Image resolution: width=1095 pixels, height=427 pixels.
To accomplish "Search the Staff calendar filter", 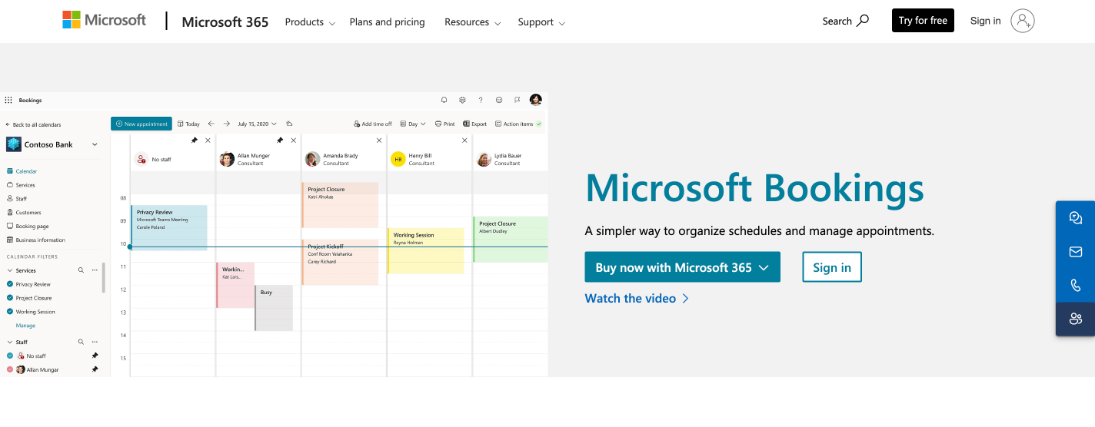I will (x=81, y=342).
